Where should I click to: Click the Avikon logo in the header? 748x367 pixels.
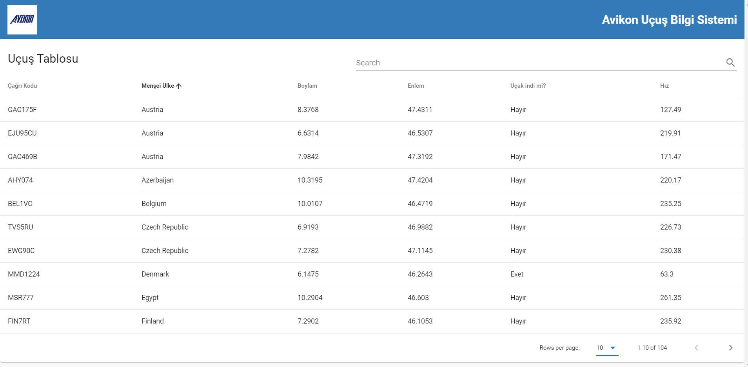coord(22,19)
